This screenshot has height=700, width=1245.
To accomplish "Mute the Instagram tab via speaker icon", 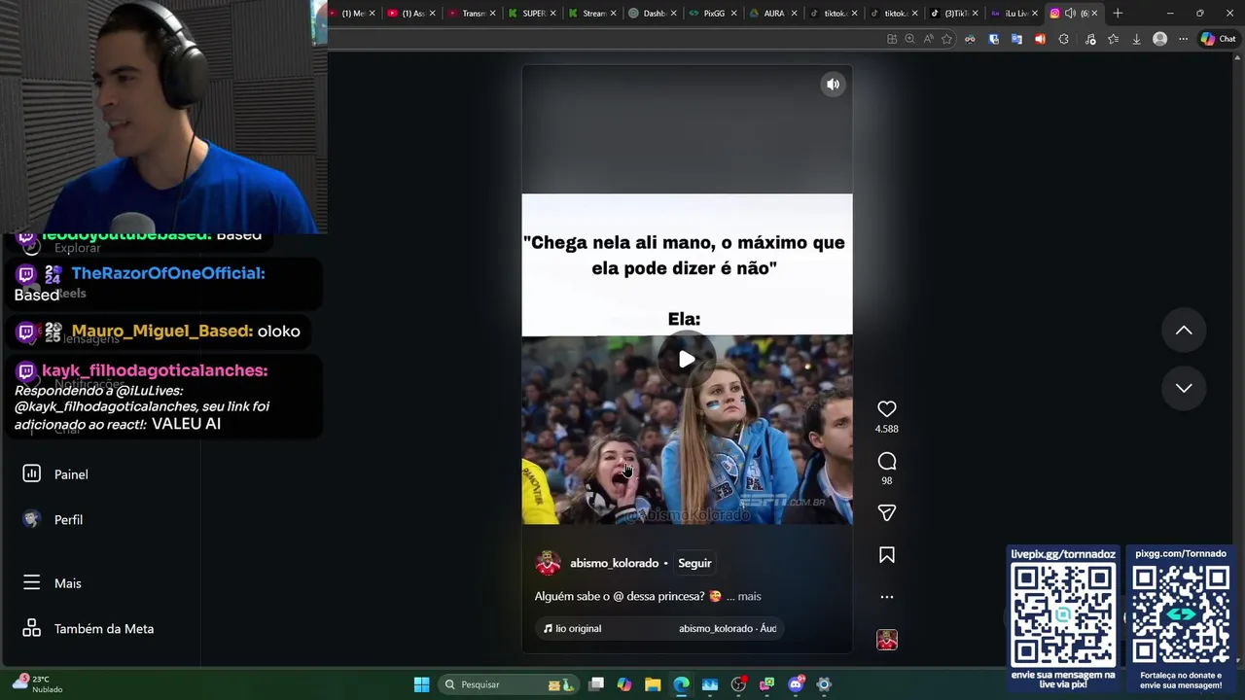I will click(x=1070, y=13).
